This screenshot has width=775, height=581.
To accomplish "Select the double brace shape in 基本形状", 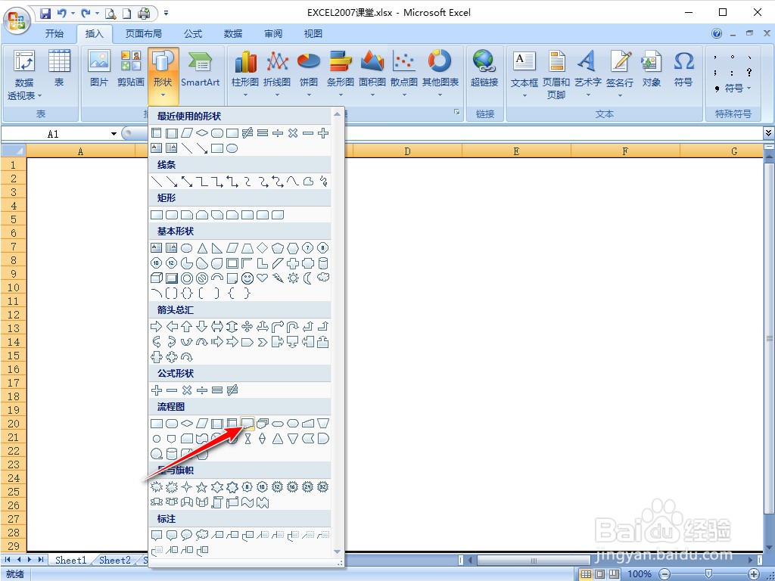I will point(186,293).
